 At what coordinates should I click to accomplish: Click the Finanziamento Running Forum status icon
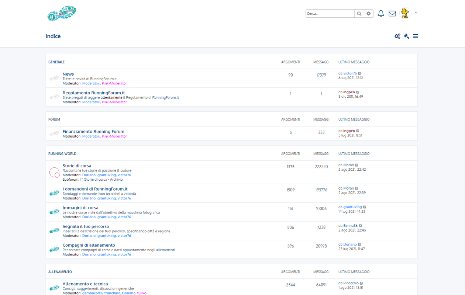click(54, 133)
